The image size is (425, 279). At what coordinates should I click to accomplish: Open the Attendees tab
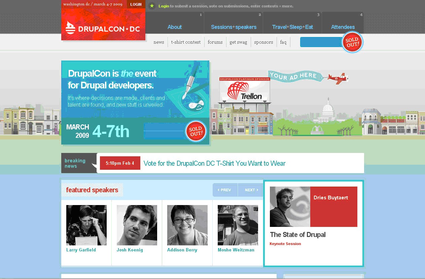tap(343, 27)
